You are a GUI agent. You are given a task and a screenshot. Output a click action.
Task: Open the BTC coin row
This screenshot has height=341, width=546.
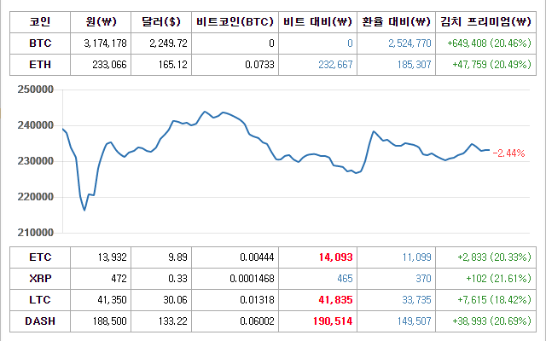[x=273, y=43]
